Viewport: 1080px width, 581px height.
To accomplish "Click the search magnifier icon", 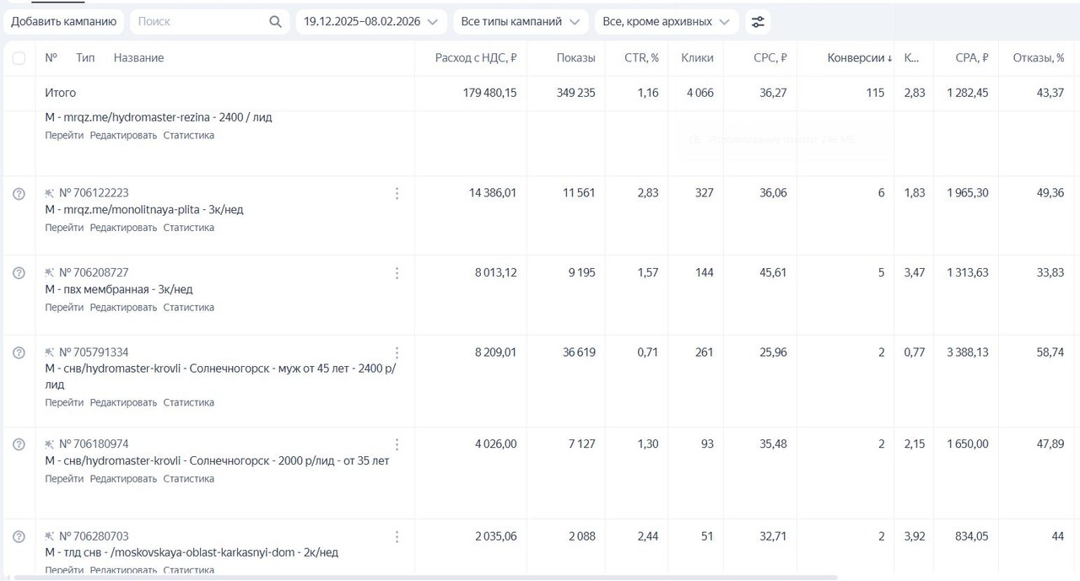I will (x=275, y=22).
